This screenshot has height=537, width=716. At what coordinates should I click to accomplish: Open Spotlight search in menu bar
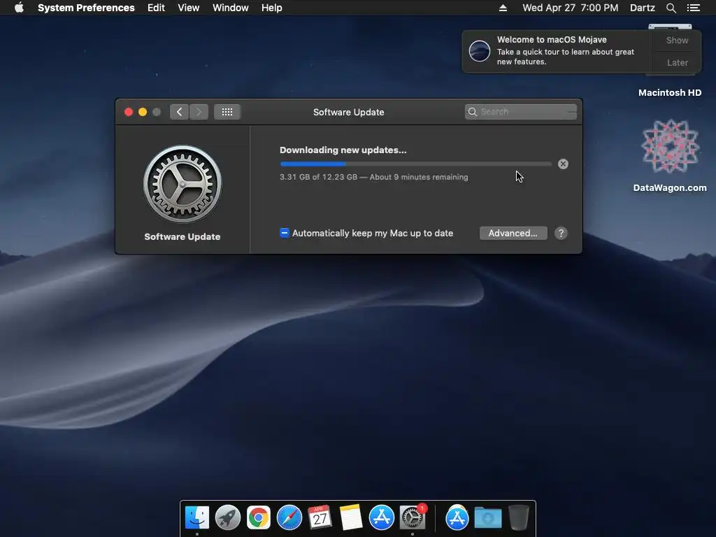tap(671, 8)
